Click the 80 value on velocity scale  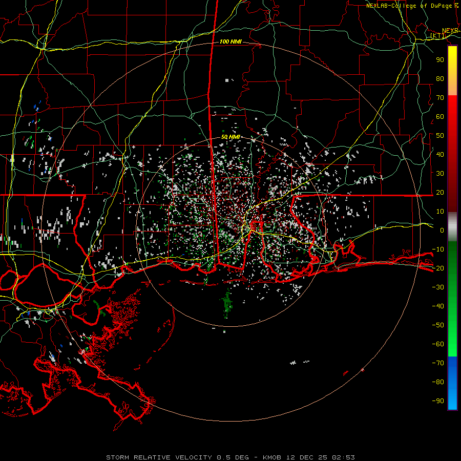[440, 78]
